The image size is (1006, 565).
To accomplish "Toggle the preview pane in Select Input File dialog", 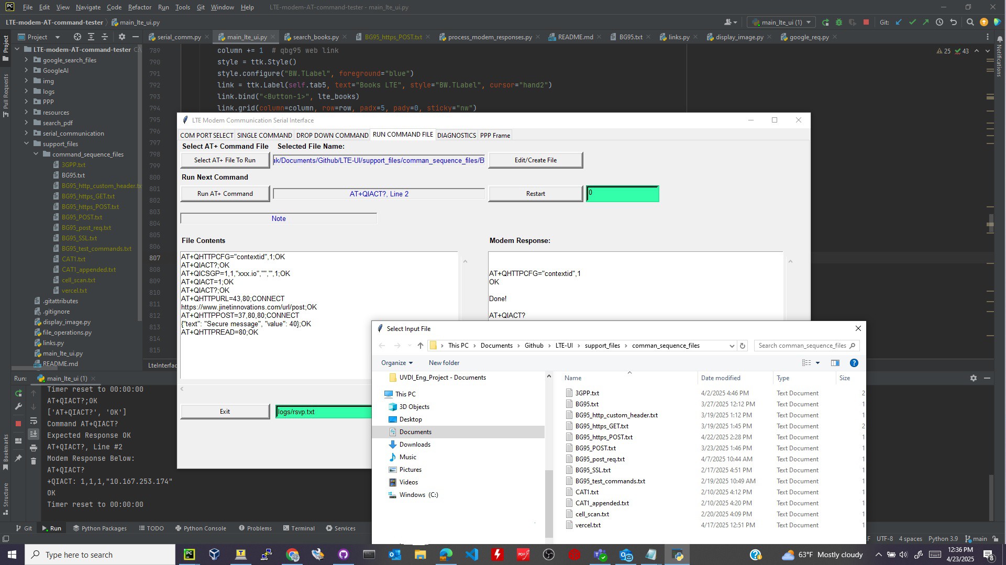I will (x=835, y=363).
